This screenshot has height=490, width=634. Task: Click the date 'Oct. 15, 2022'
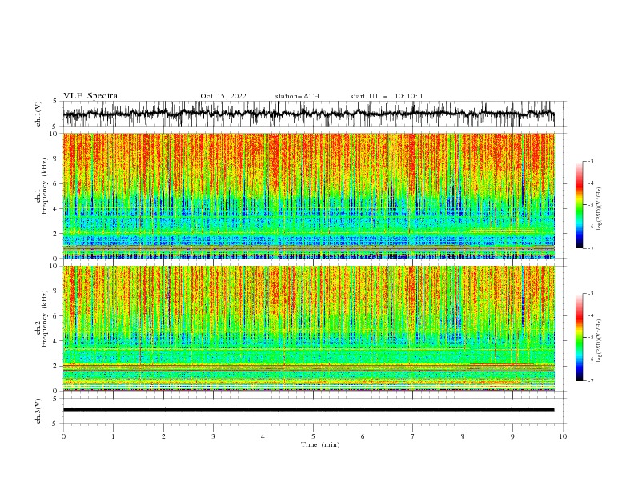coord(223,96)
